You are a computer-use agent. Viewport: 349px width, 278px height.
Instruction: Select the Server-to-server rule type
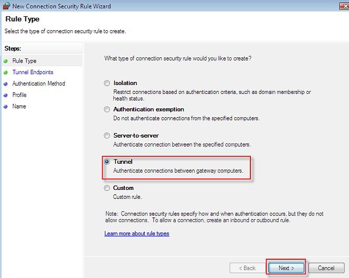click(x=107, y=136)
